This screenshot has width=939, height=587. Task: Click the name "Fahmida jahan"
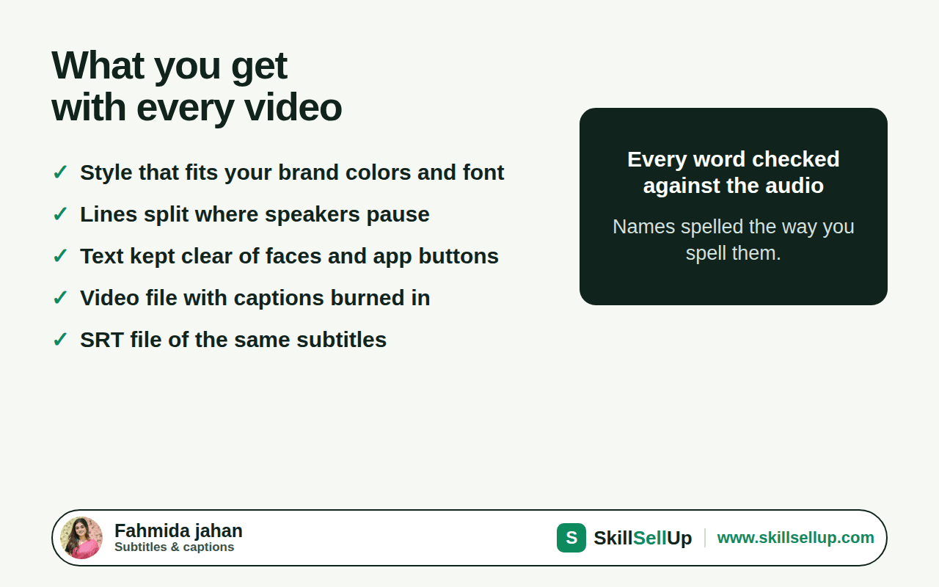[178, 531]
